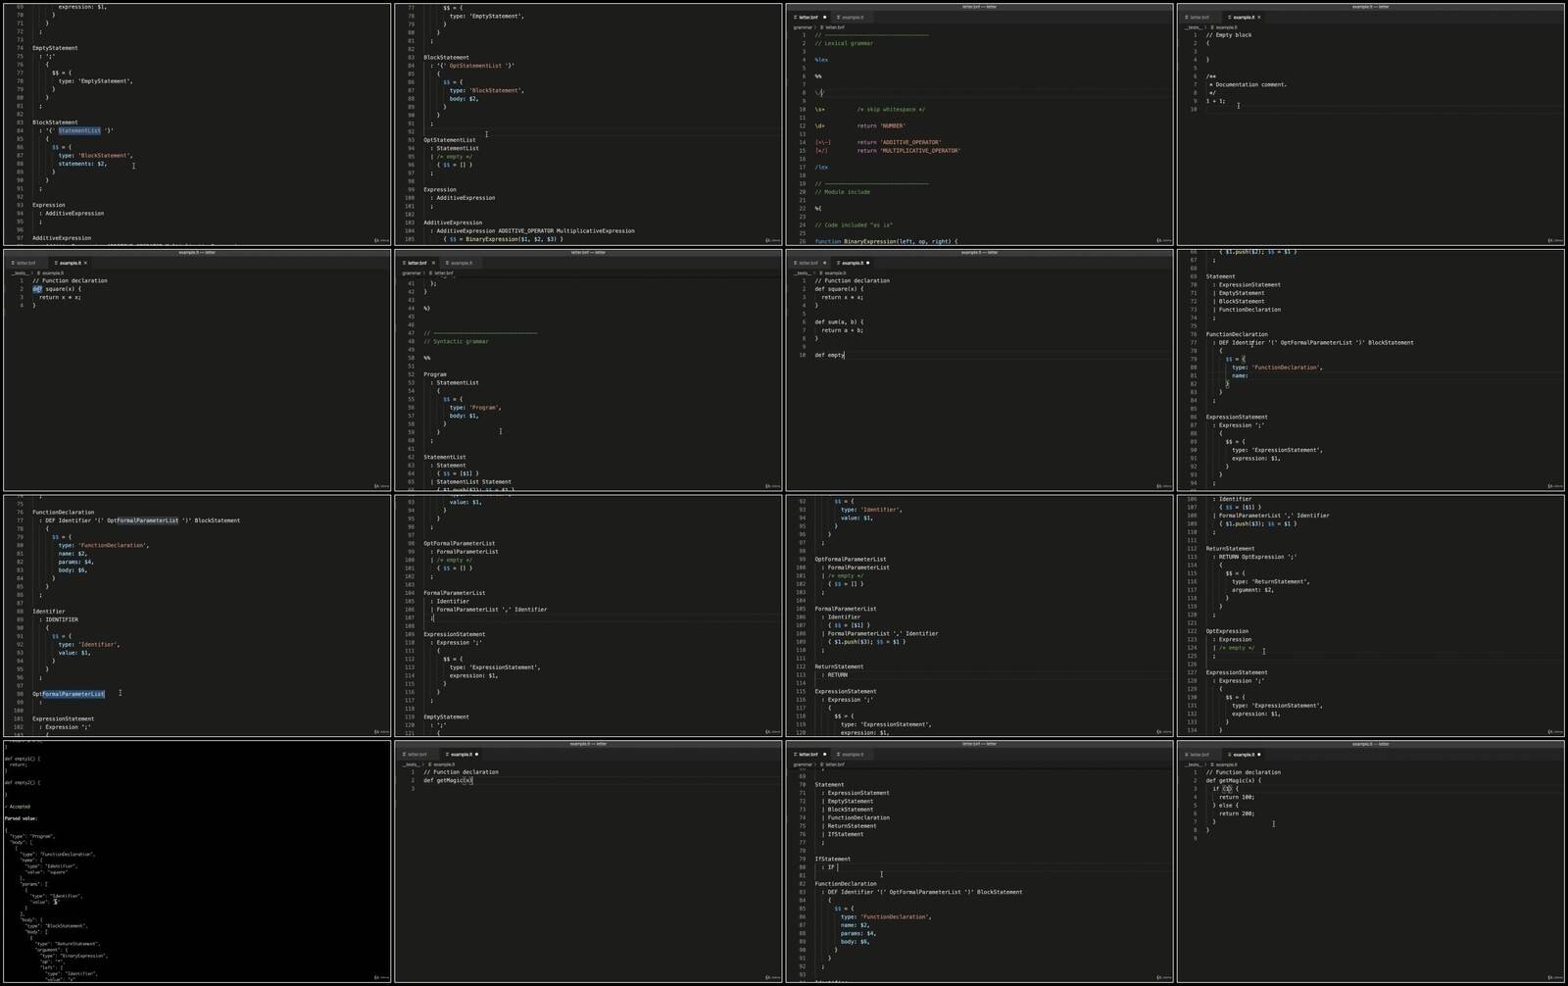This screenshot has height=986, width=1568.
Task: Click '// Empty block' comment
Action: (1228, 35)
